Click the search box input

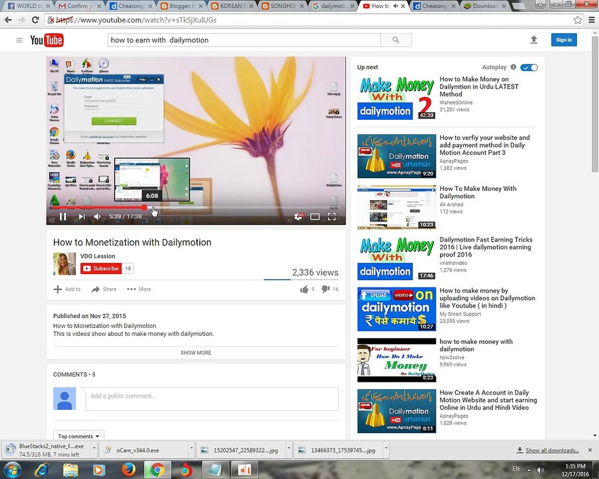tap(244, 40)
